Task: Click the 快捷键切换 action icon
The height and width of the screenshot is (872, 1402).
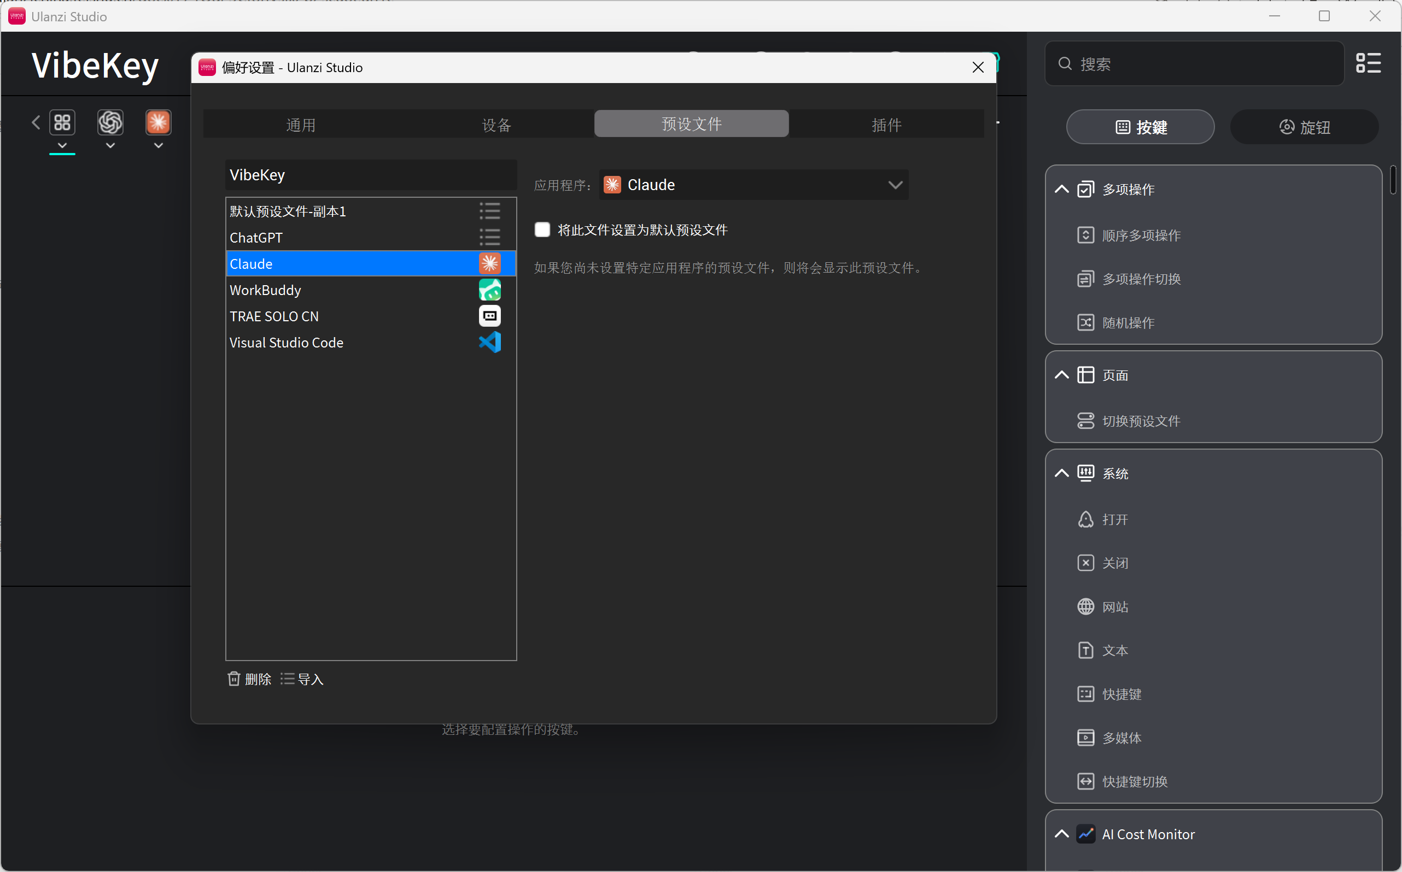Action: 1085,781
